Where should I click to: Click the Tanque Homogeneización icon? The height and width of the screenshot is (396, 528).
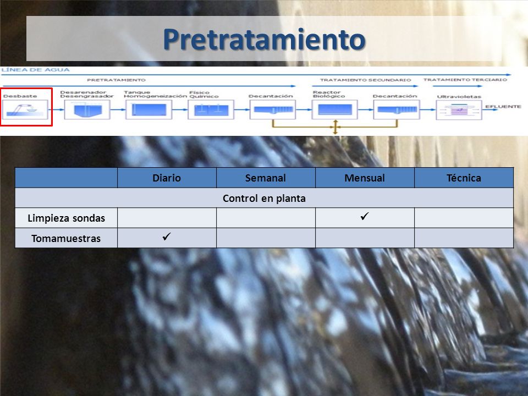point(149,109)
